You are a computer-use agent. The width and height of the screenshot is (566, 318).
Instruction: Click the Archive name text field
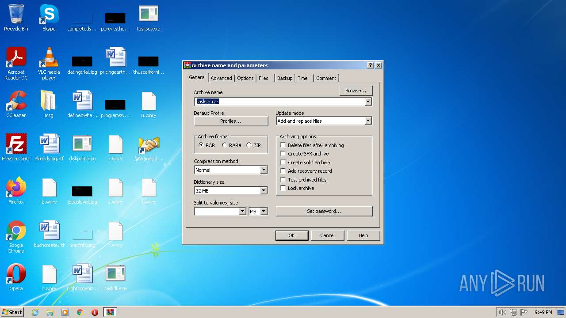click(x=279, y=102)
